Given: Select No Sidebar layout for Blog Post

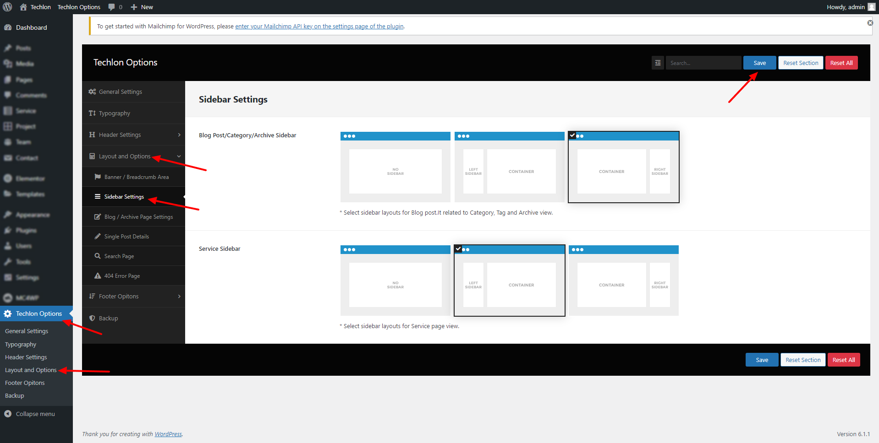Looking at the screenshot, I should pyautogui.click(x=395, y=167).
